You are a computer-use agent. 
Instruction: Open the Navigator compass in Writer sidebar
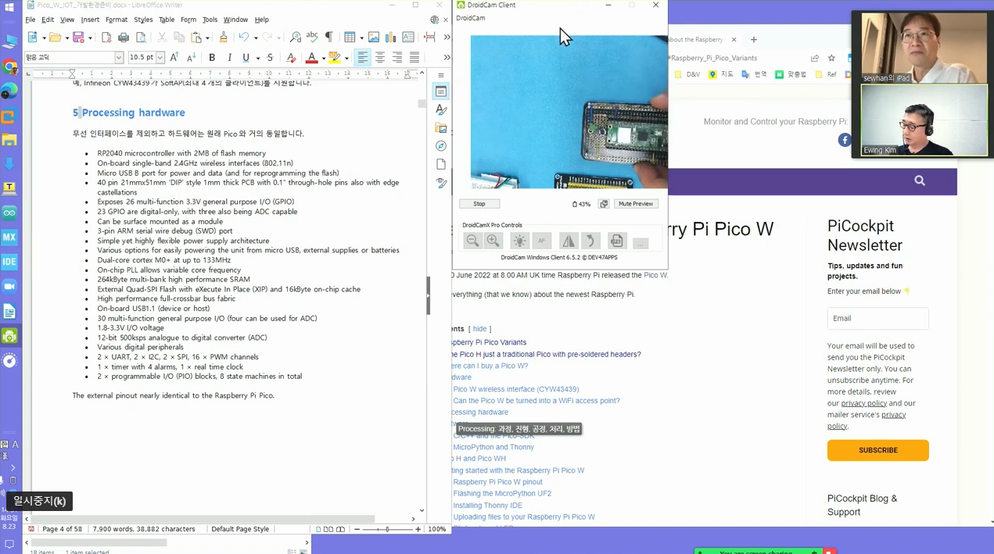[x=441, y=146]
